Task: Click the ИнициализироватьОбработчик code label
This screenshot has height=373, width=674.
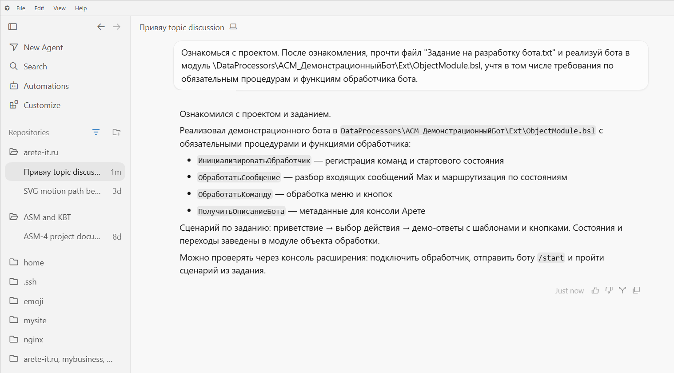Action: 254,160
